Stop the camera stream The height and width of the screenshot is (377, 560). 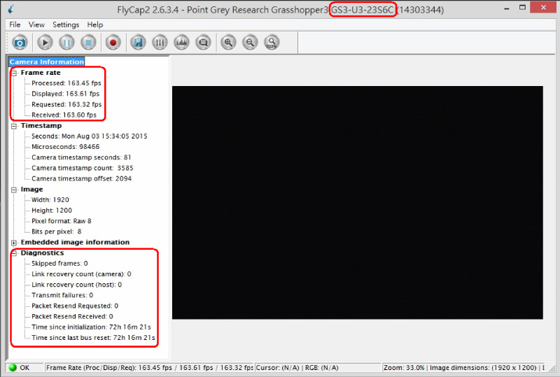88,43
